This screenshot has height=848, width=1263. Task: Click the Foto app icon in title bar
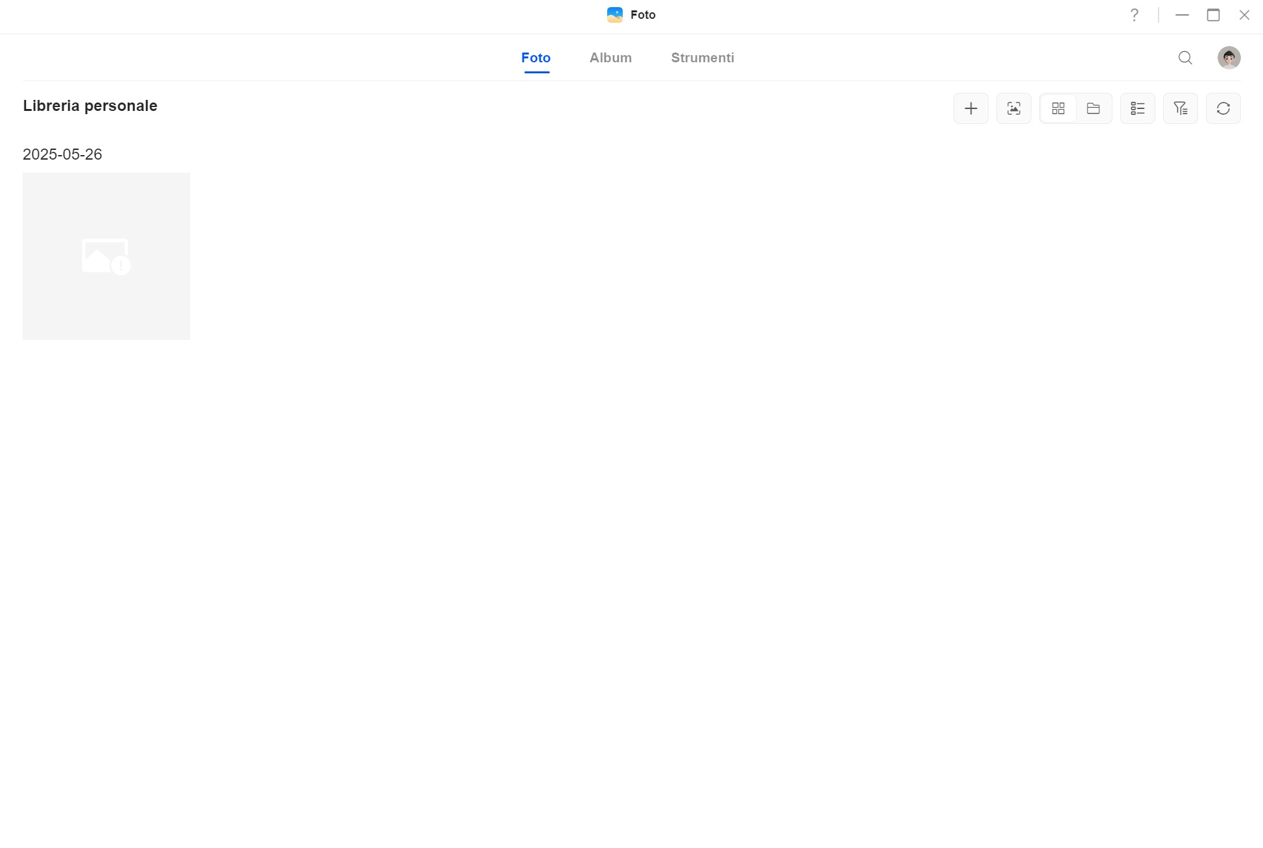click(614, 15)
